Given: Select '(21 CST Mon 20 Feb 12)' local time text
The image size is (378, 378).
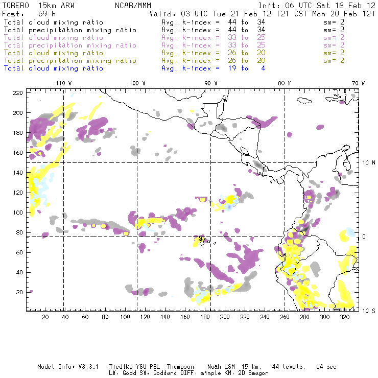Looking at the screenshot, I should [x=326, y=14].
